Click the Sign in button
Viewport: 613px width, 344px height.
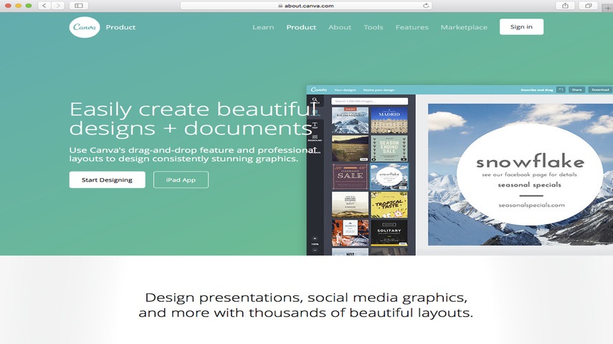click(521, 26)
